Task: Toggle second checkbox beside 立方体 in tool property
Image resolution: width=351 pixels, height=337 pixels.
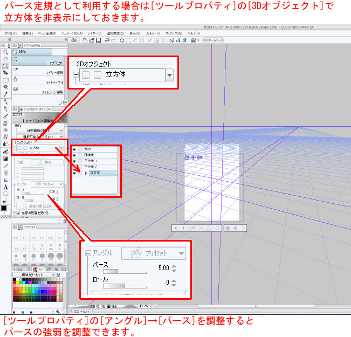Action: (25, 148)
